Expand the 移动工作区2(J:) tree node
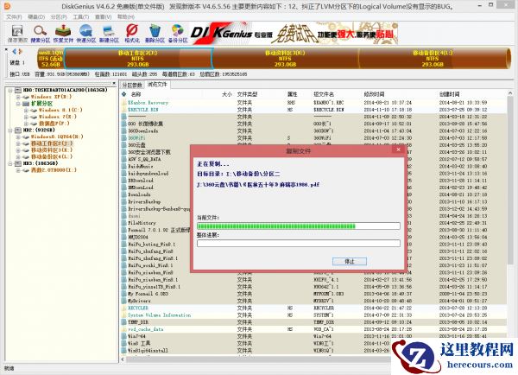This screenshot has height=375, width=518. [x=18, y=143]
